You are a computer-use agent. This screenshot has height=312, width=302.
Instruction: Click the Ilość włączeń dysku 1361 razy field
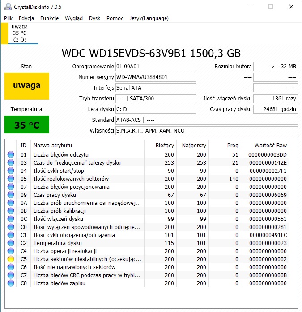pos(276,99)
